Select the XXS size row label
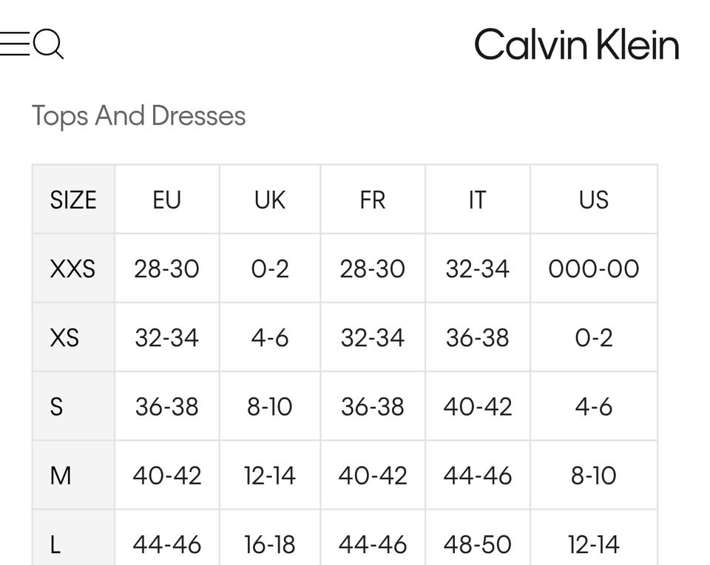This screenshot has height=565, width=710. (72, 268)
